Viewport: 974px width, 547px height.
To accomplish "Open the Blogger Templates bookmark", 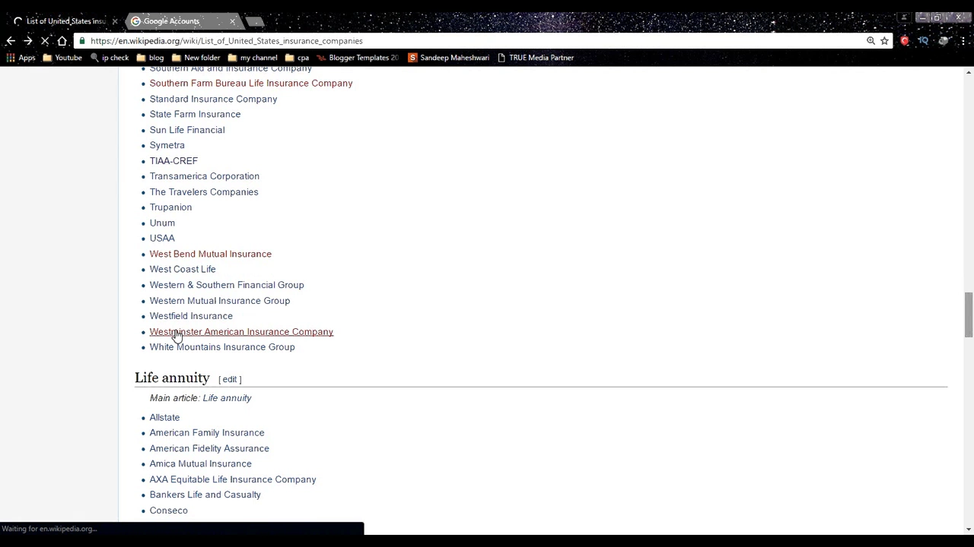I will pos(358,58).
